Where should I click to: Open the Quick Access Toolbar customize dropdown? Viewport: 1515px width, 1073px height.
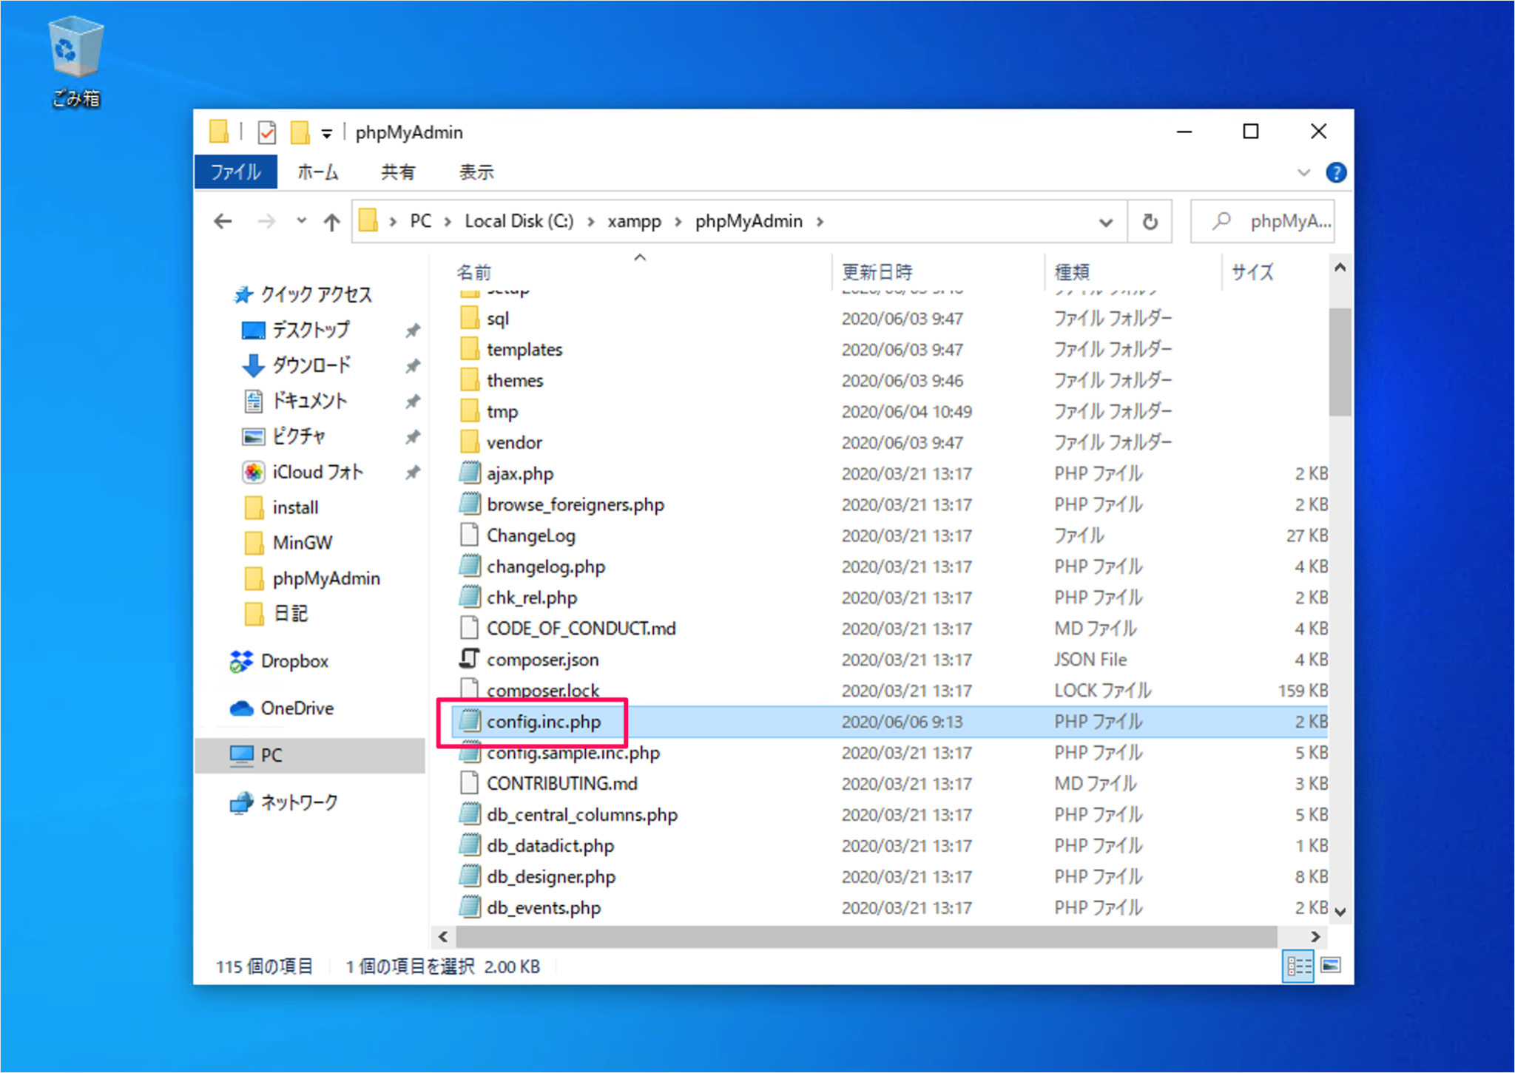click(x=326, y=134)
